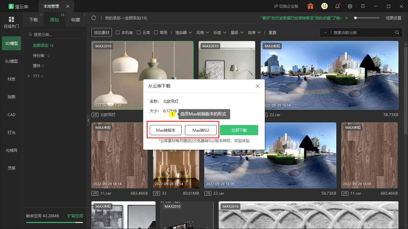The width and height of the screenshot is (408, 229).
Task: Click the Max转SU button
Action: (x=201, y=130)
